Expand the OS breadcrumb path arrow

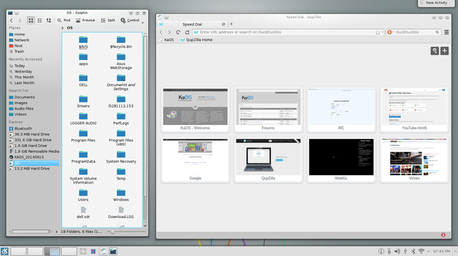[x=62, y=28]
